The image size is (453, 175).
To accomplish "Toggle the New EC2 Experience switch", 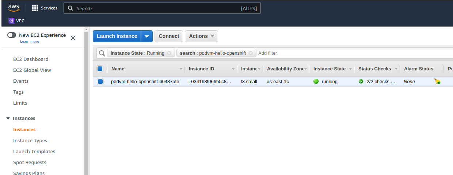I will [x=12, y=35].
